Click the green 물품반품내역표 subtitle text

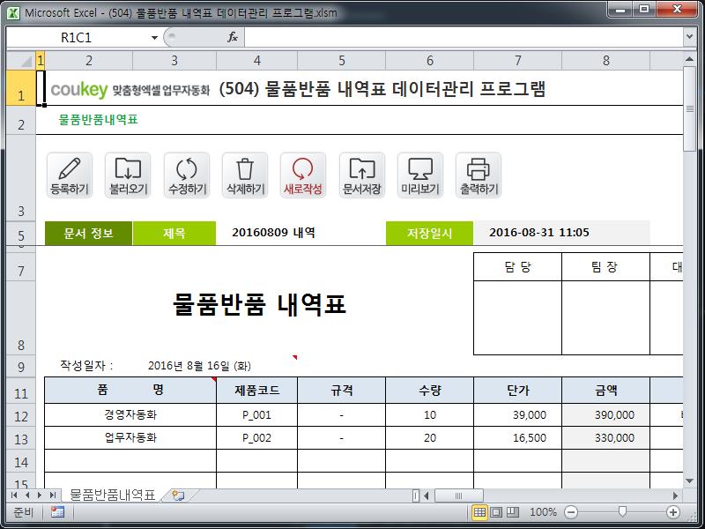pos(98,120)
